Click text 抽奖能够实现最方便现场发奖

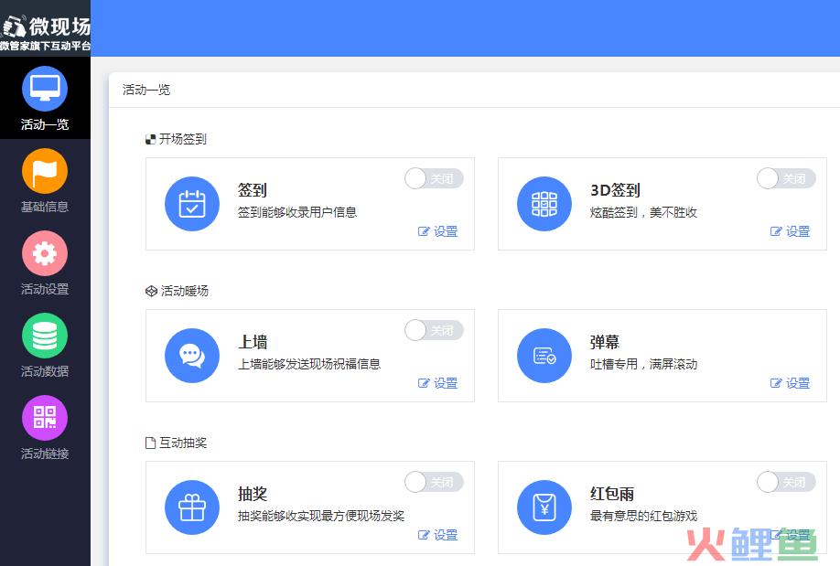coord(321,517)
